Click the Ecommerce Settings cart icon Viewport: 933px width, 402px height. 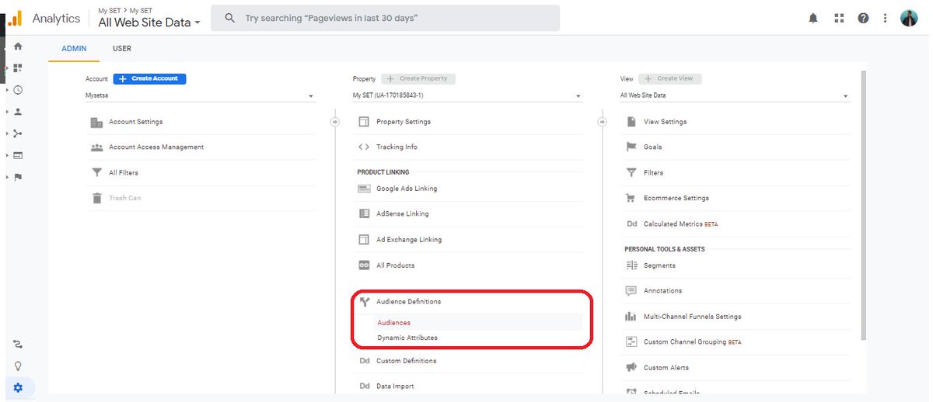point(631,199)
